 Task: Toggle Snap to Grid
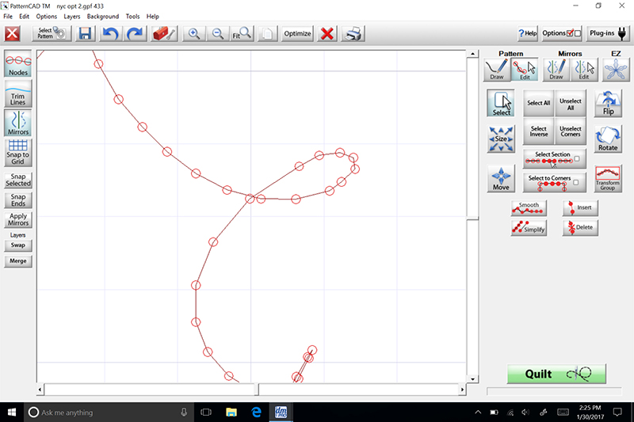[x=18, y=152]
